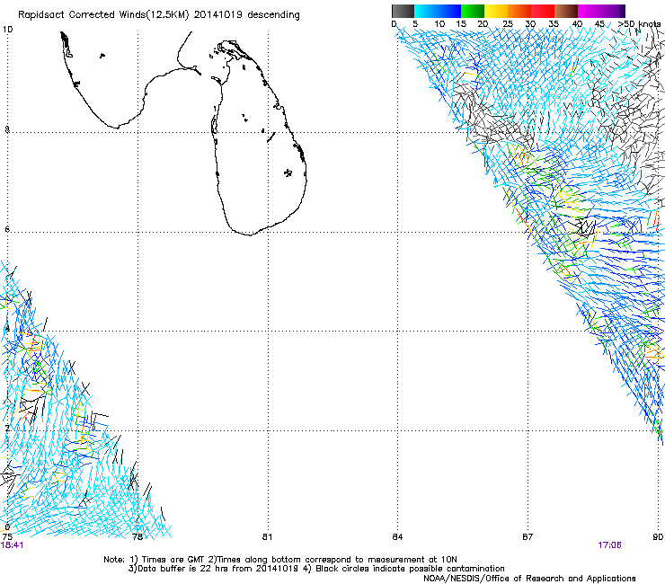The width and height of the screenshot is (665, 584).
Task: Click the legend tick label '40'
Action: 577,24
